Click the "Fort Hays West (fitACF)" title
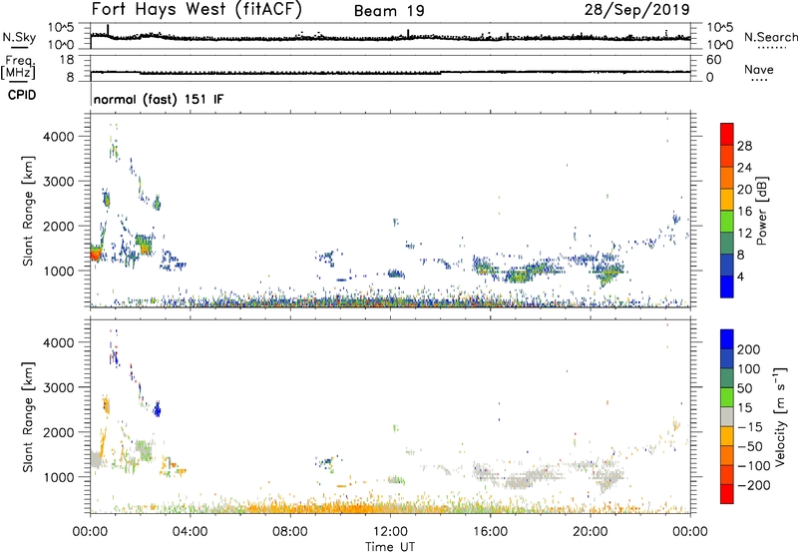Viewport: 798px width, 553px height. coord(197,9)
